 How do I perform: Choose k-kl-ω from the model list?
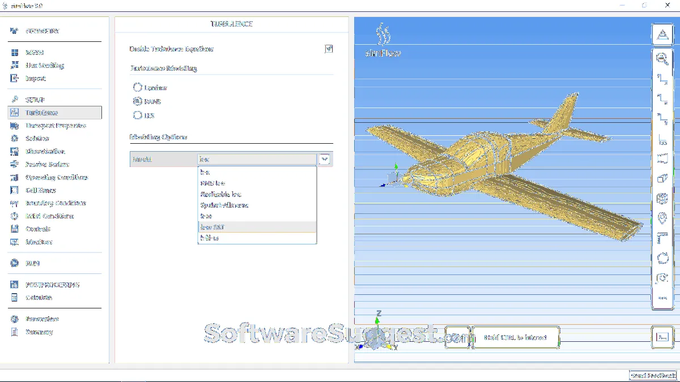257,238
